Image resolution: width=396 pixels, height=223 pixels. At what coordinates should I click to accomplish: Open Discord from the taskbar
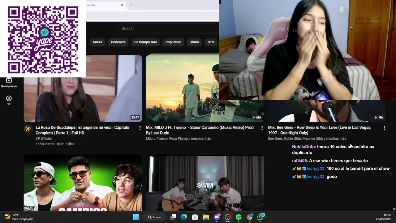click(217, 217)
